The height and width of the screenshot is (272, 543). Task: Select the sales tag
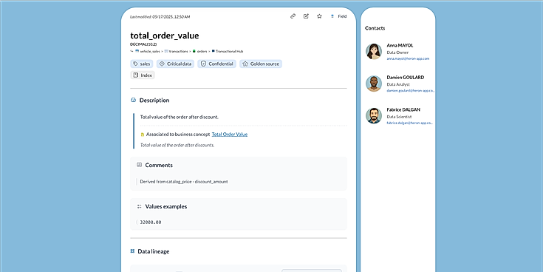[x=142, y=64]
